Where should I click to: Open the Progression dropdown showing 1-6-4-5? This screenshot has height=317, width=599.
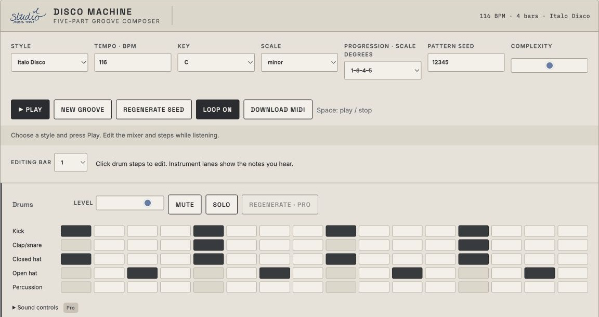382,71
